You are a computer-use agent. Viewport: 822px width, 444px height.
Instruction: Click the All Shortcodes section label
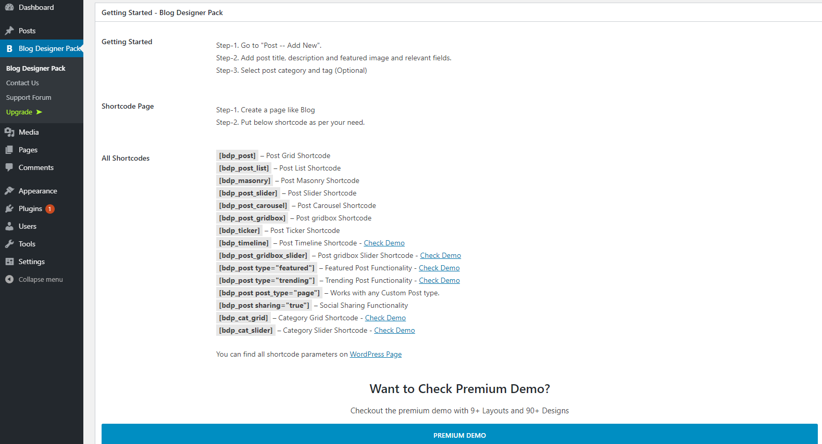[x=126, y=158]
